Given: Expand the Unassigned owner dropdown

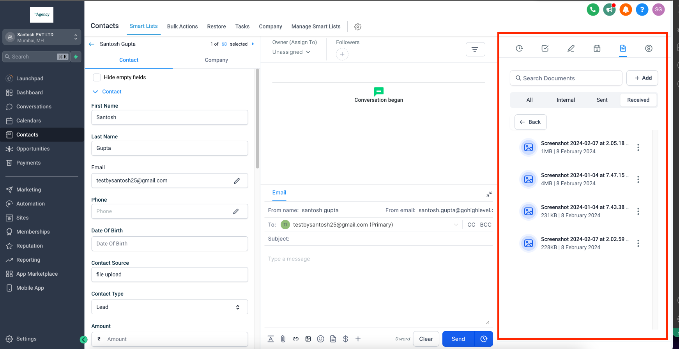Looking at the screenshot, I should point(292,52).
